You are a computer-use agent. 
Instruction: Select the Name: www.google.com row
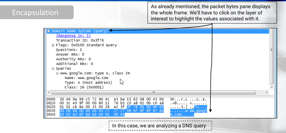(x=86, y=78)
